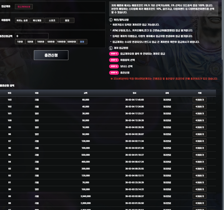
Task: Click the info icon beside 확인/필독사항
Action: click(x=111, y=20)
